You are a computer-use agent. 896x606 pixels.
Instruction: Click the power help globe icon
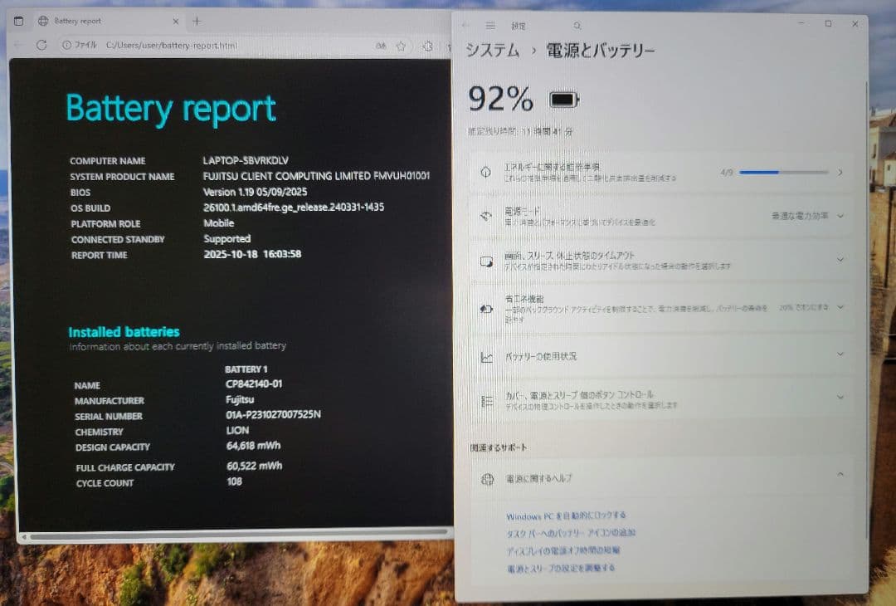pyautogui.click(x=486, y=479)
